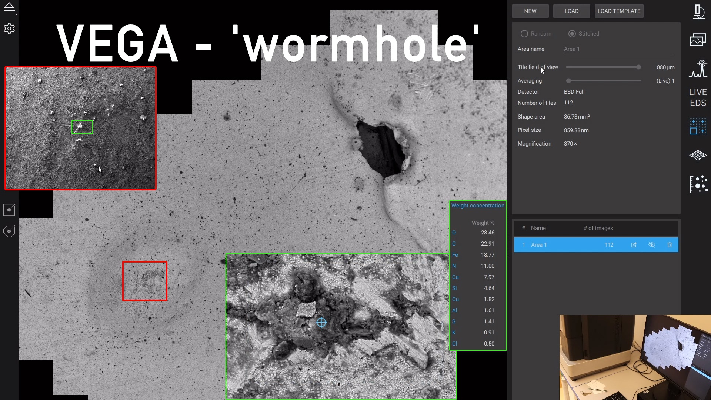The height and width of the screenshot is (400, 711).
Task: Click the eject stage icon at top-left
Action: [x=9, y=7]
